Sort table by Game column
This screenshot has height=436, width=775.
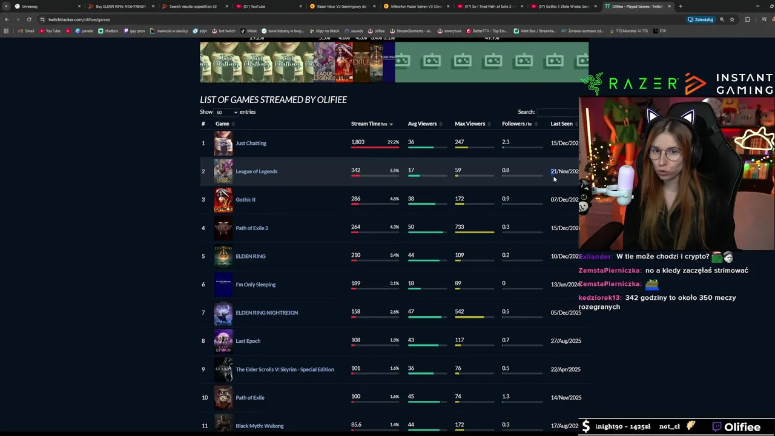(225, 124)
